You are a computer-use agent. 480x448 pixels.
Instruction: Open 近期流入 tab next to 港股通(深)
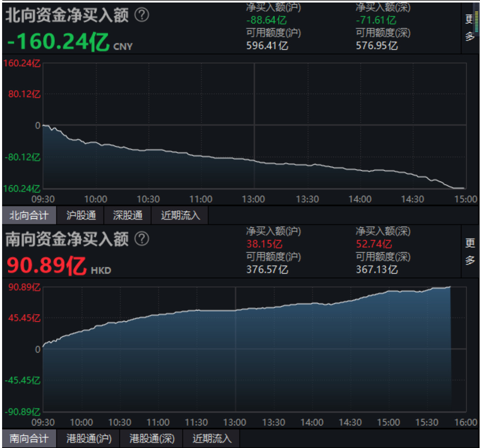(x=212, y=439)
